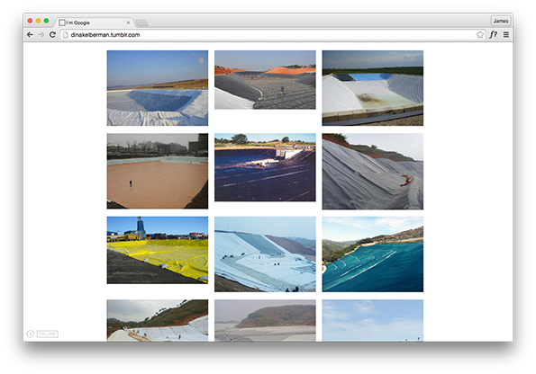The image size is (536, 374).
Task: Open the pale white hillside liner photo
Action: tap(265, 254)
